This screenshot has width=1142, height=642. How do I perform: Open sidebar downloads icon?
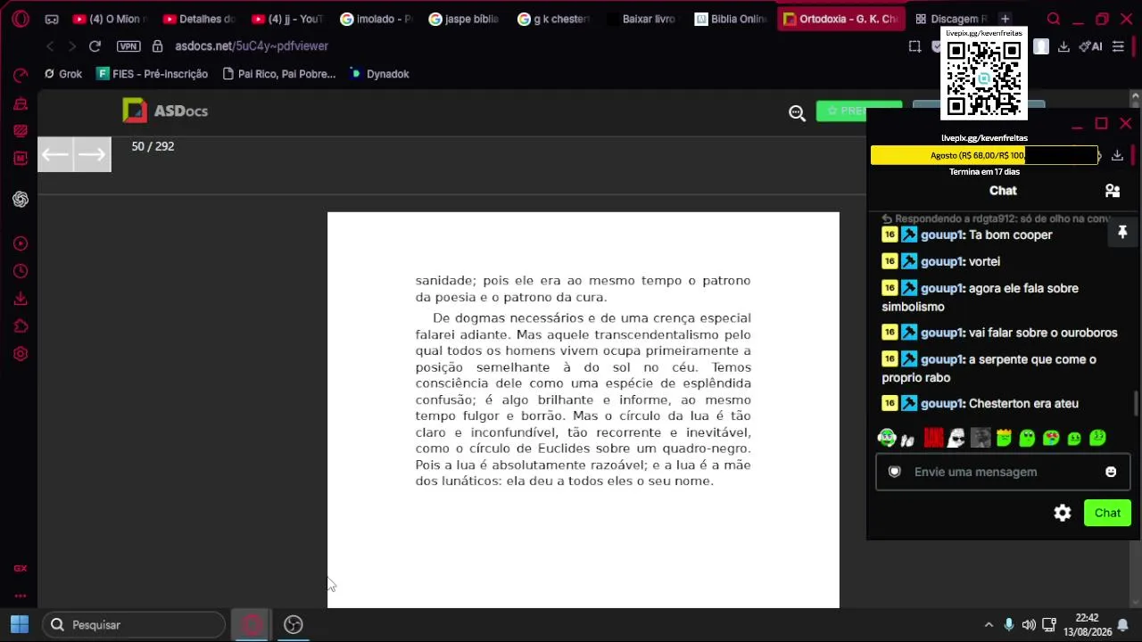coord(21,299)
